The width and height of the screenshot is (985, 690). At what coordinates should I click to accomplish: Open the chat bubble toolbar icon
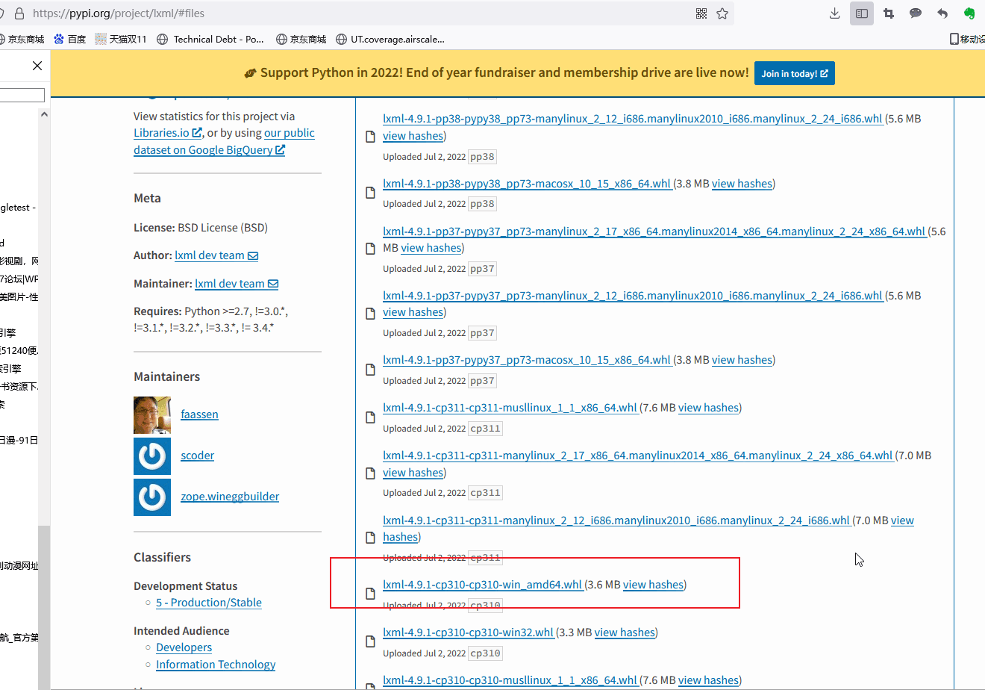pyautogui.click(x=916, y=13)
